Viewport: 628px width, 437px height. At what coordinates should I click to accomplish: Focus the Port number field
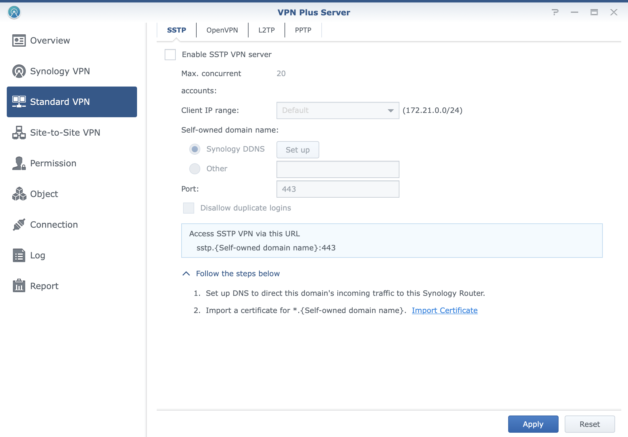point(338,189)
